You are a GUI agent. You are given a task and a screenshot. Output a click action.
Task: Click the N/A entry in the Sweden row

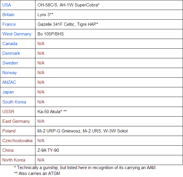pyautogui.click(x=41, y=63)
